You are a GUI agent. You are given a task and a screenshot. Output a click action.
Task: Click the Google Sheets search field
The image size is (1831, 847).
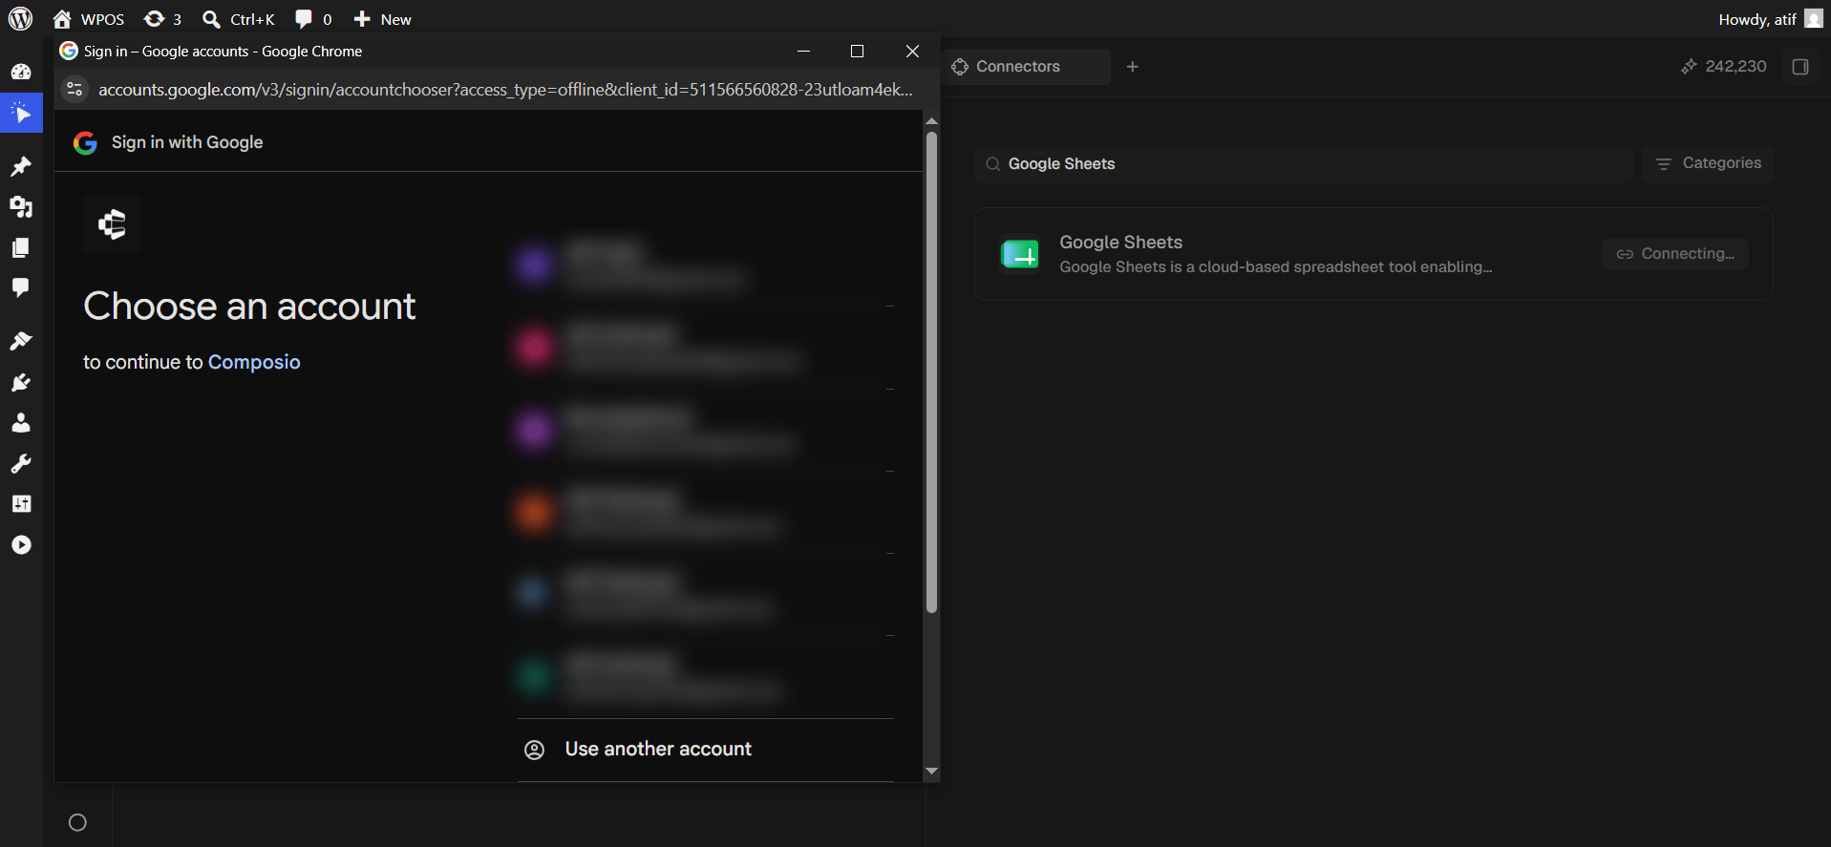coord(1304,164)
